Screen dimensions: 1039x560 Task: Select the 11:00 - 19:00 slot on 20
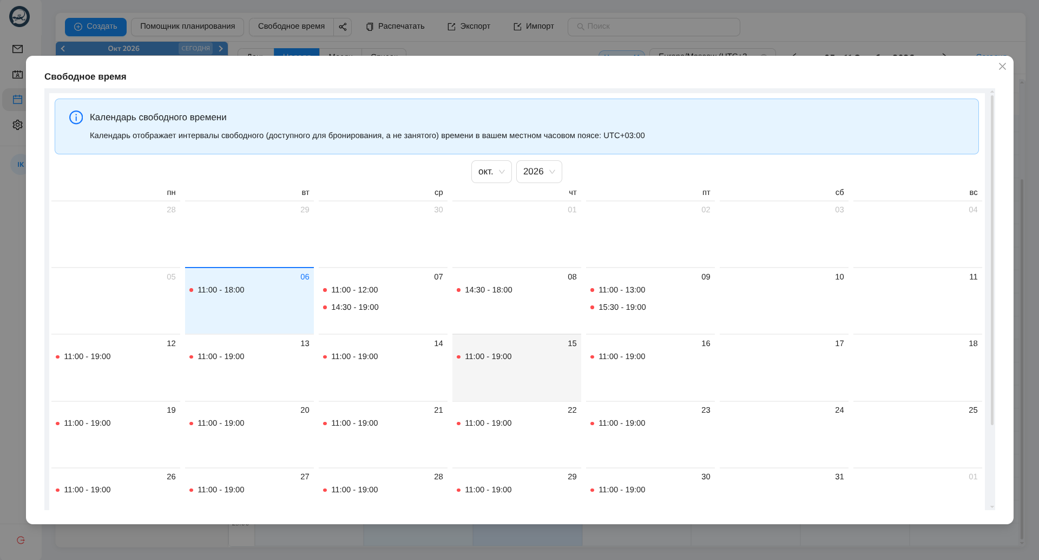tap(221, 424)
